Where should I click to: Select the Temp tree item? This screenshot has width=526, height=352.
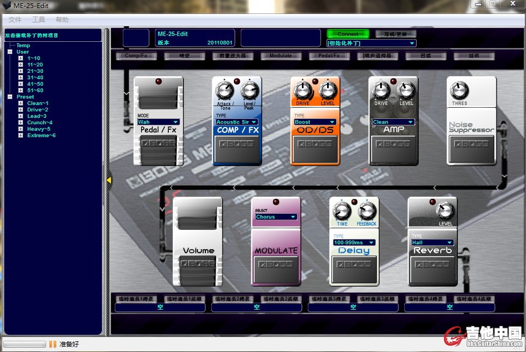pos(23,45)
